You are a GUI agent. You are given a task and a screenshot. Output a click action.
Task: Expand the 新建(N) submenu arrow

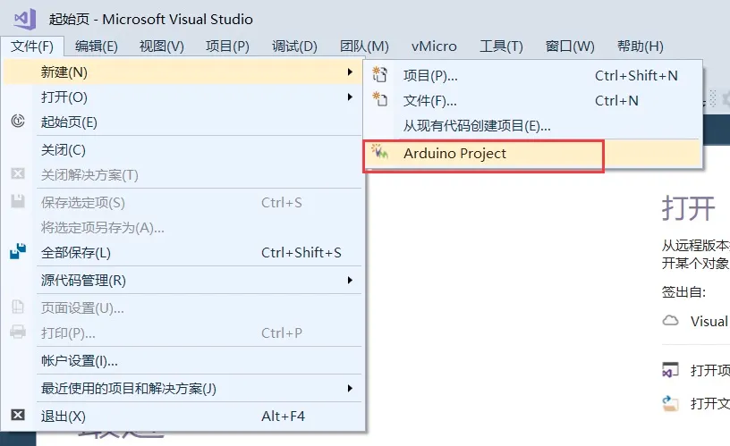[x=350, y=72]
